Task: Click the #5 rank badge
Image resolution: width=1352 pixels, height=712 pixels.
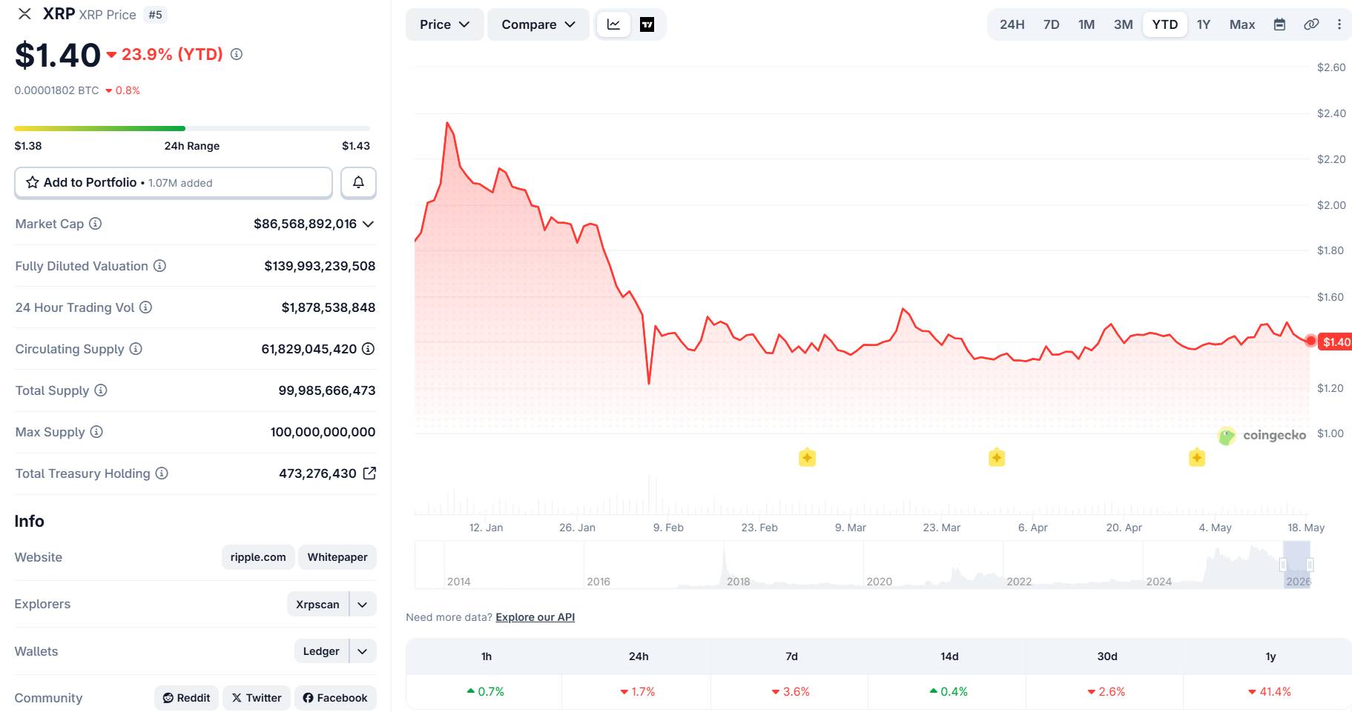Action: click(x=155, y=15)
